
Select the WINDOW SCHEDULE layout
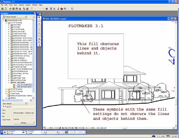(20, 60)
